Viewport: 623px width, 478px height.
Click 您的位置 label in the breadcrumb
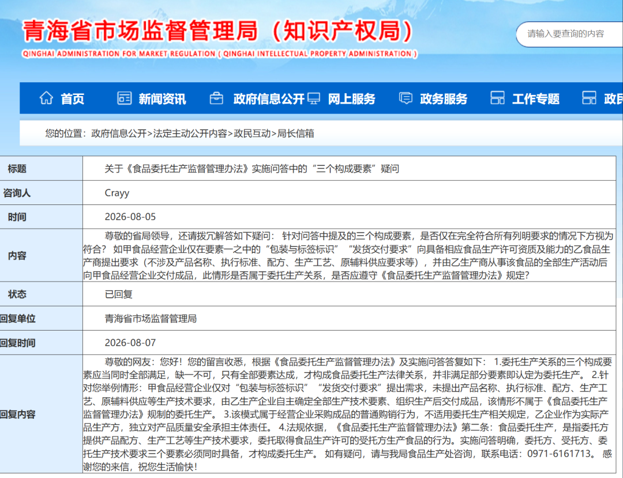(63, 133)
